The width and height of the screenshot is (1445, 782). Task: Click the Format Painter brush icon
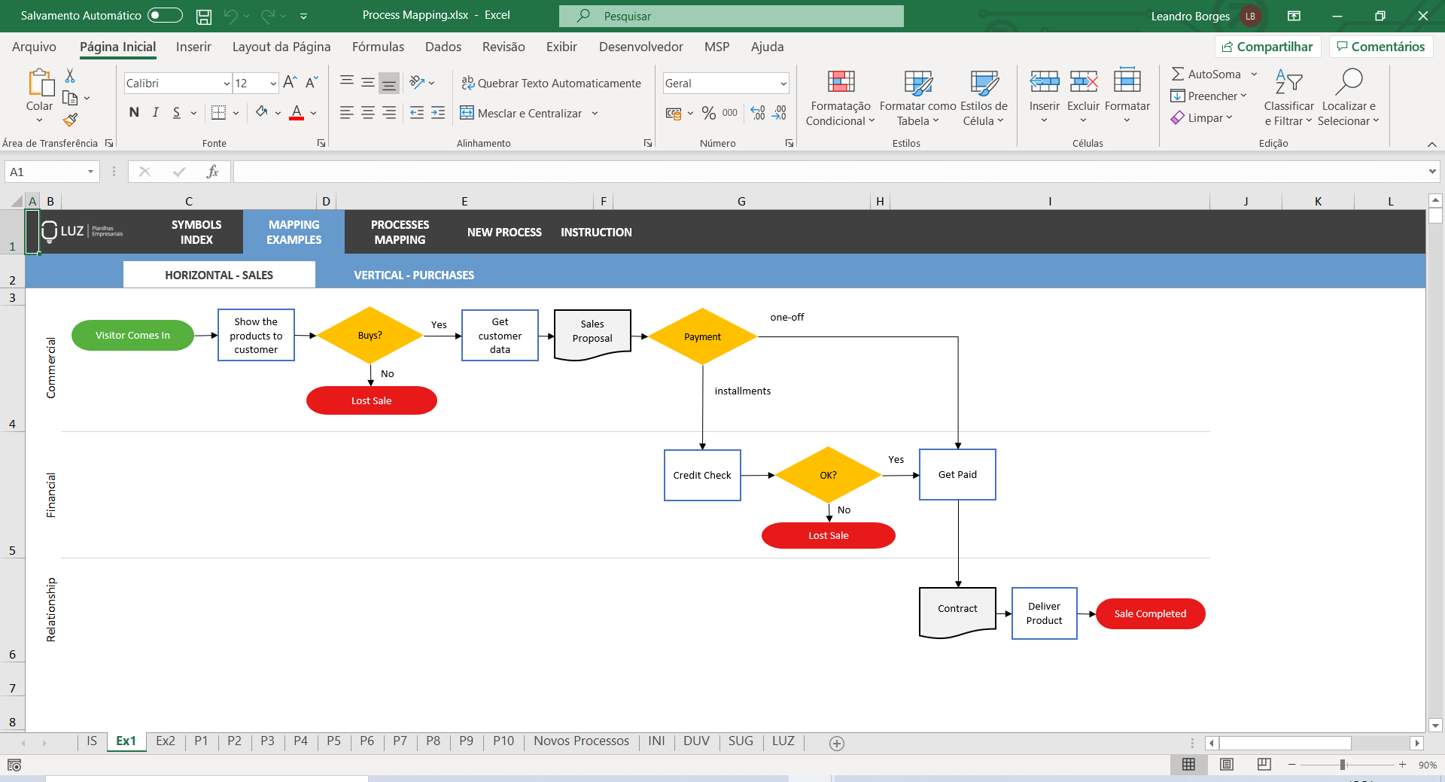70,120
